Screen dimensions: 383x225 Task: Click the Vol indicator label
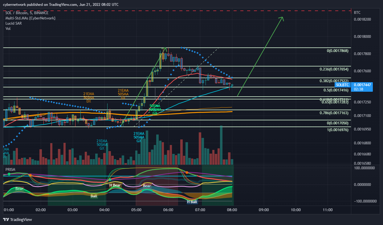(8, 29)
